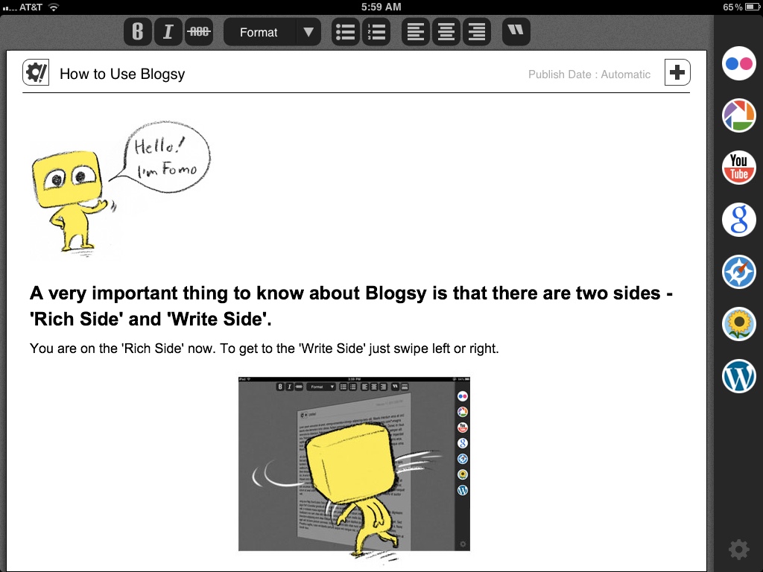Edit the post title 'How to Use Blogsy'
763x572 pixels.
click(x=122, y=74)
